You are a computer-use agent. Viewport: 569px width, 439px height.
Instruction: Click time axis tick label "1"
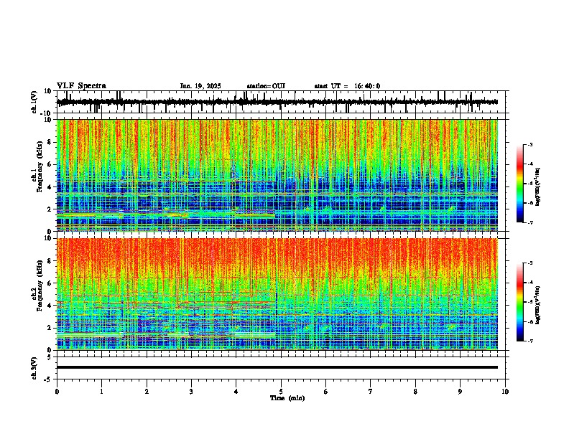101,392
